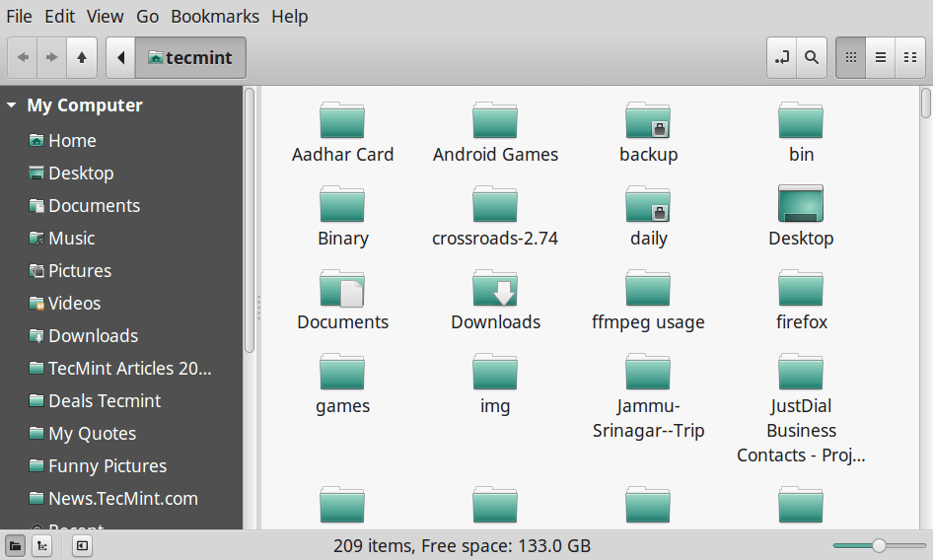Adjust the icon zoom slider

click(879, 545)
